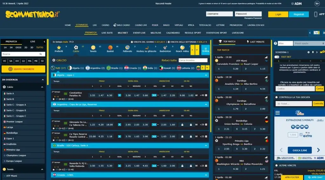Click the schedina pin icon
Screen dimensions: 325x180
tap(313, 52)
